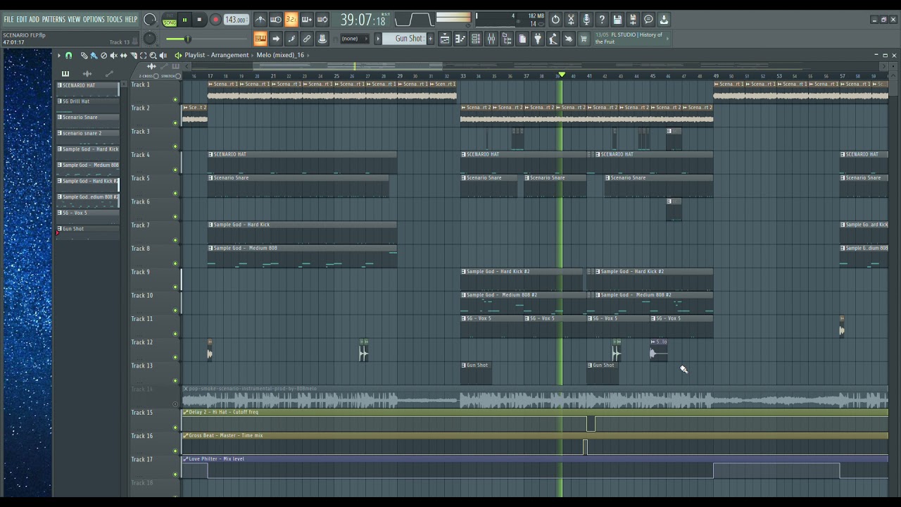Select the Delete tool in Playlist
Screen dimensions: 901x507
click(x=103, y=55)
